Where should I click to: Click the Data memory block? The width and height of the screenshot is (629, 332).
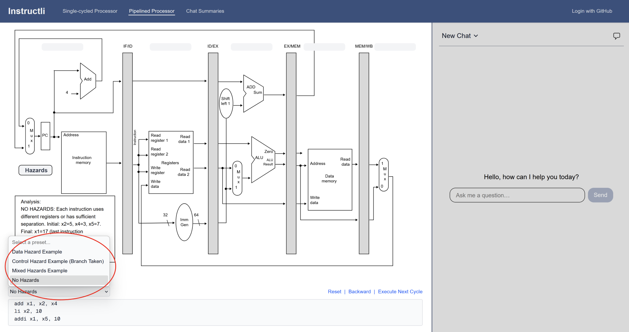click(330, 179)
